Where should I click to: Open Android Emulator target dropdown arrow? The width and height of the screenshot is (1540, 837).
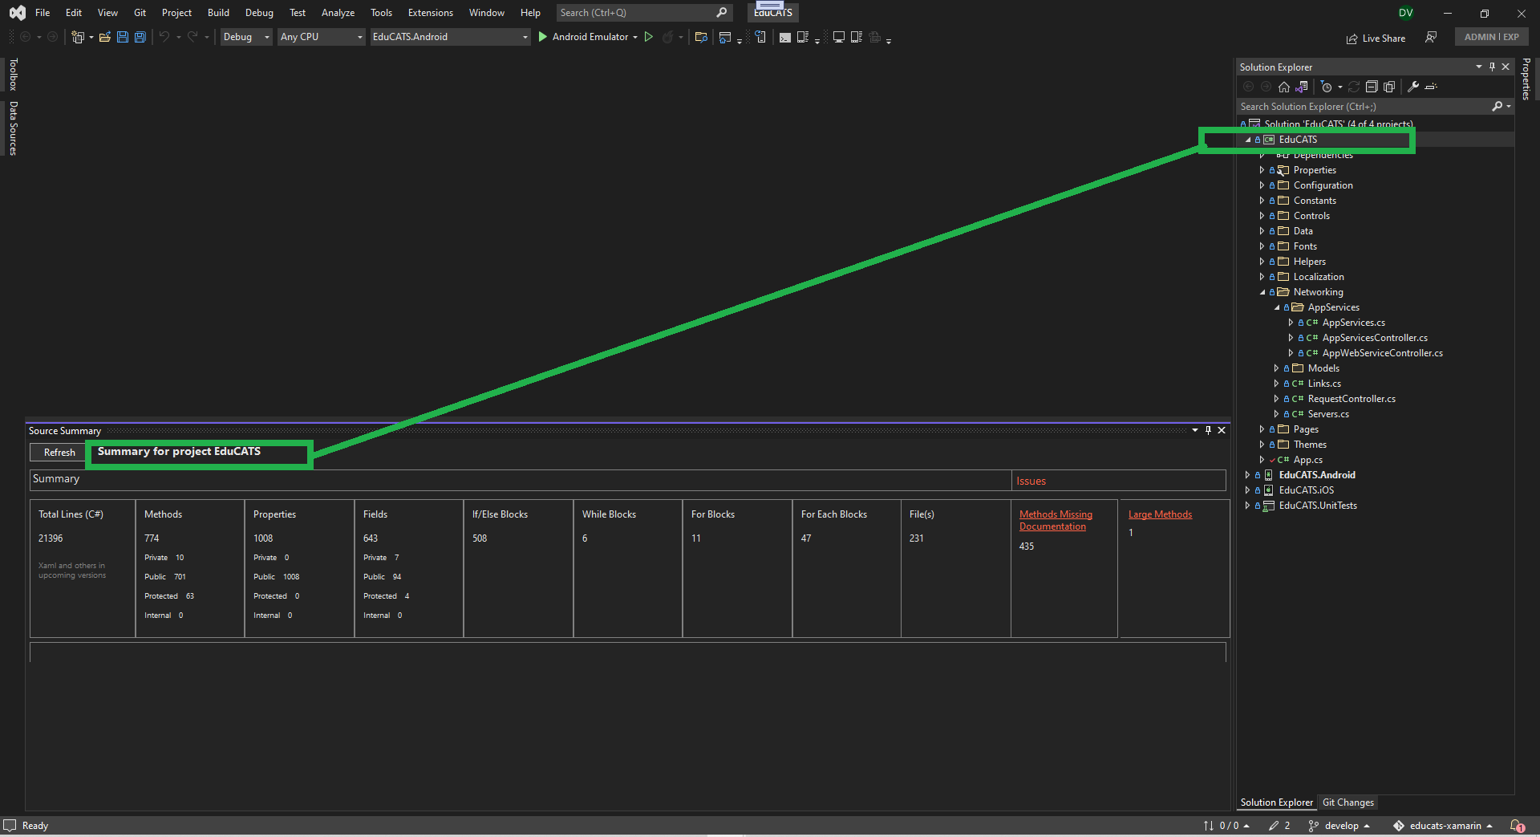pos(635,37)
